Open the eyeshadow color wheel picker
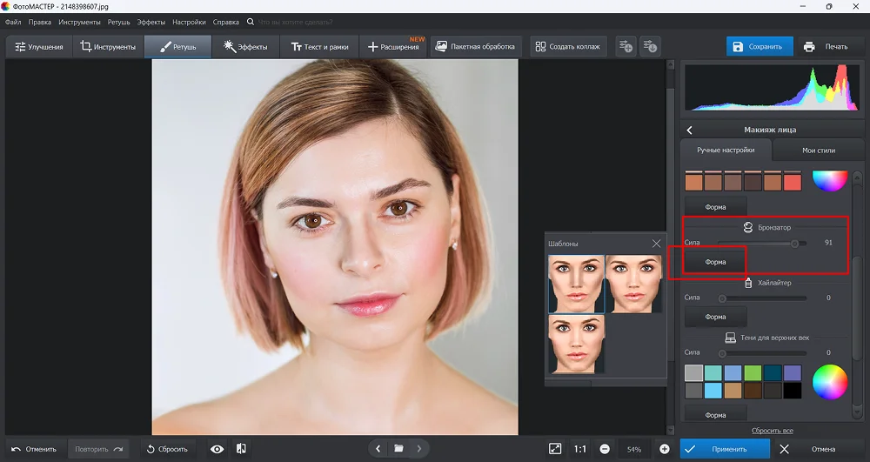Image resolution: width=870 pixels, height=462 pixels. 829,382
